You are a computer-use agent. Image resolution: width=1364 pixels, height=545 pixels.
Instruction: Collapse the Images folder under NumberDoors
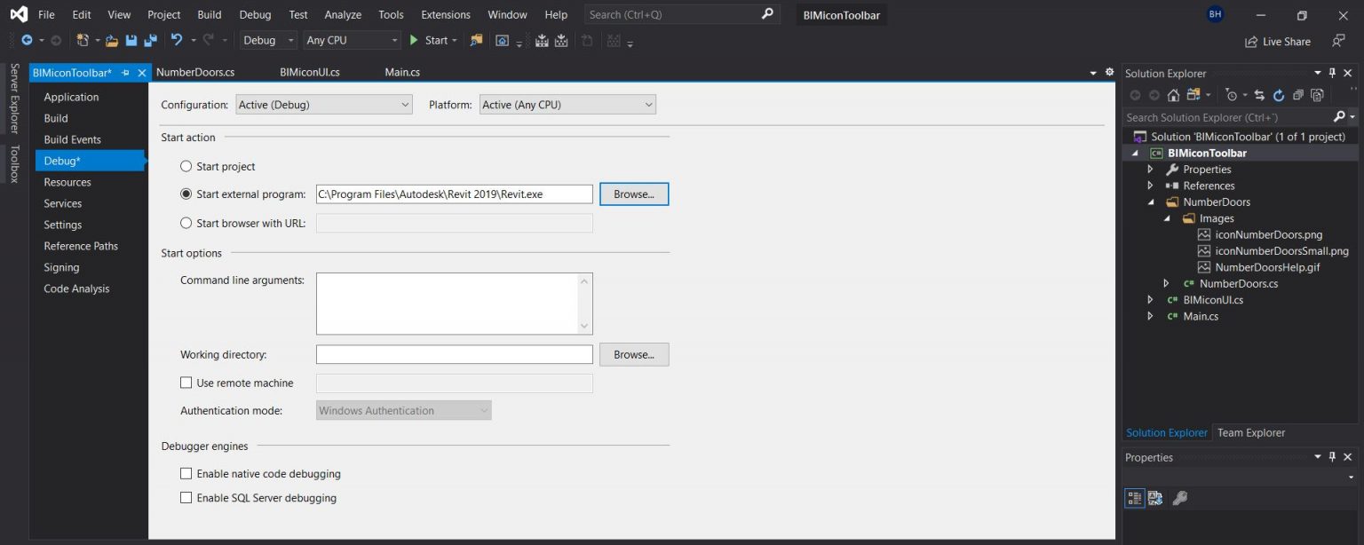click(x=1168, y=217)
